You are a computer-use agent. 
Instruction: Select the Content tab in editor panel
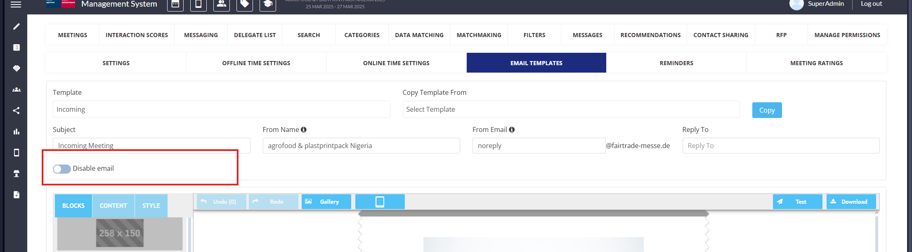tap(113, 205)
